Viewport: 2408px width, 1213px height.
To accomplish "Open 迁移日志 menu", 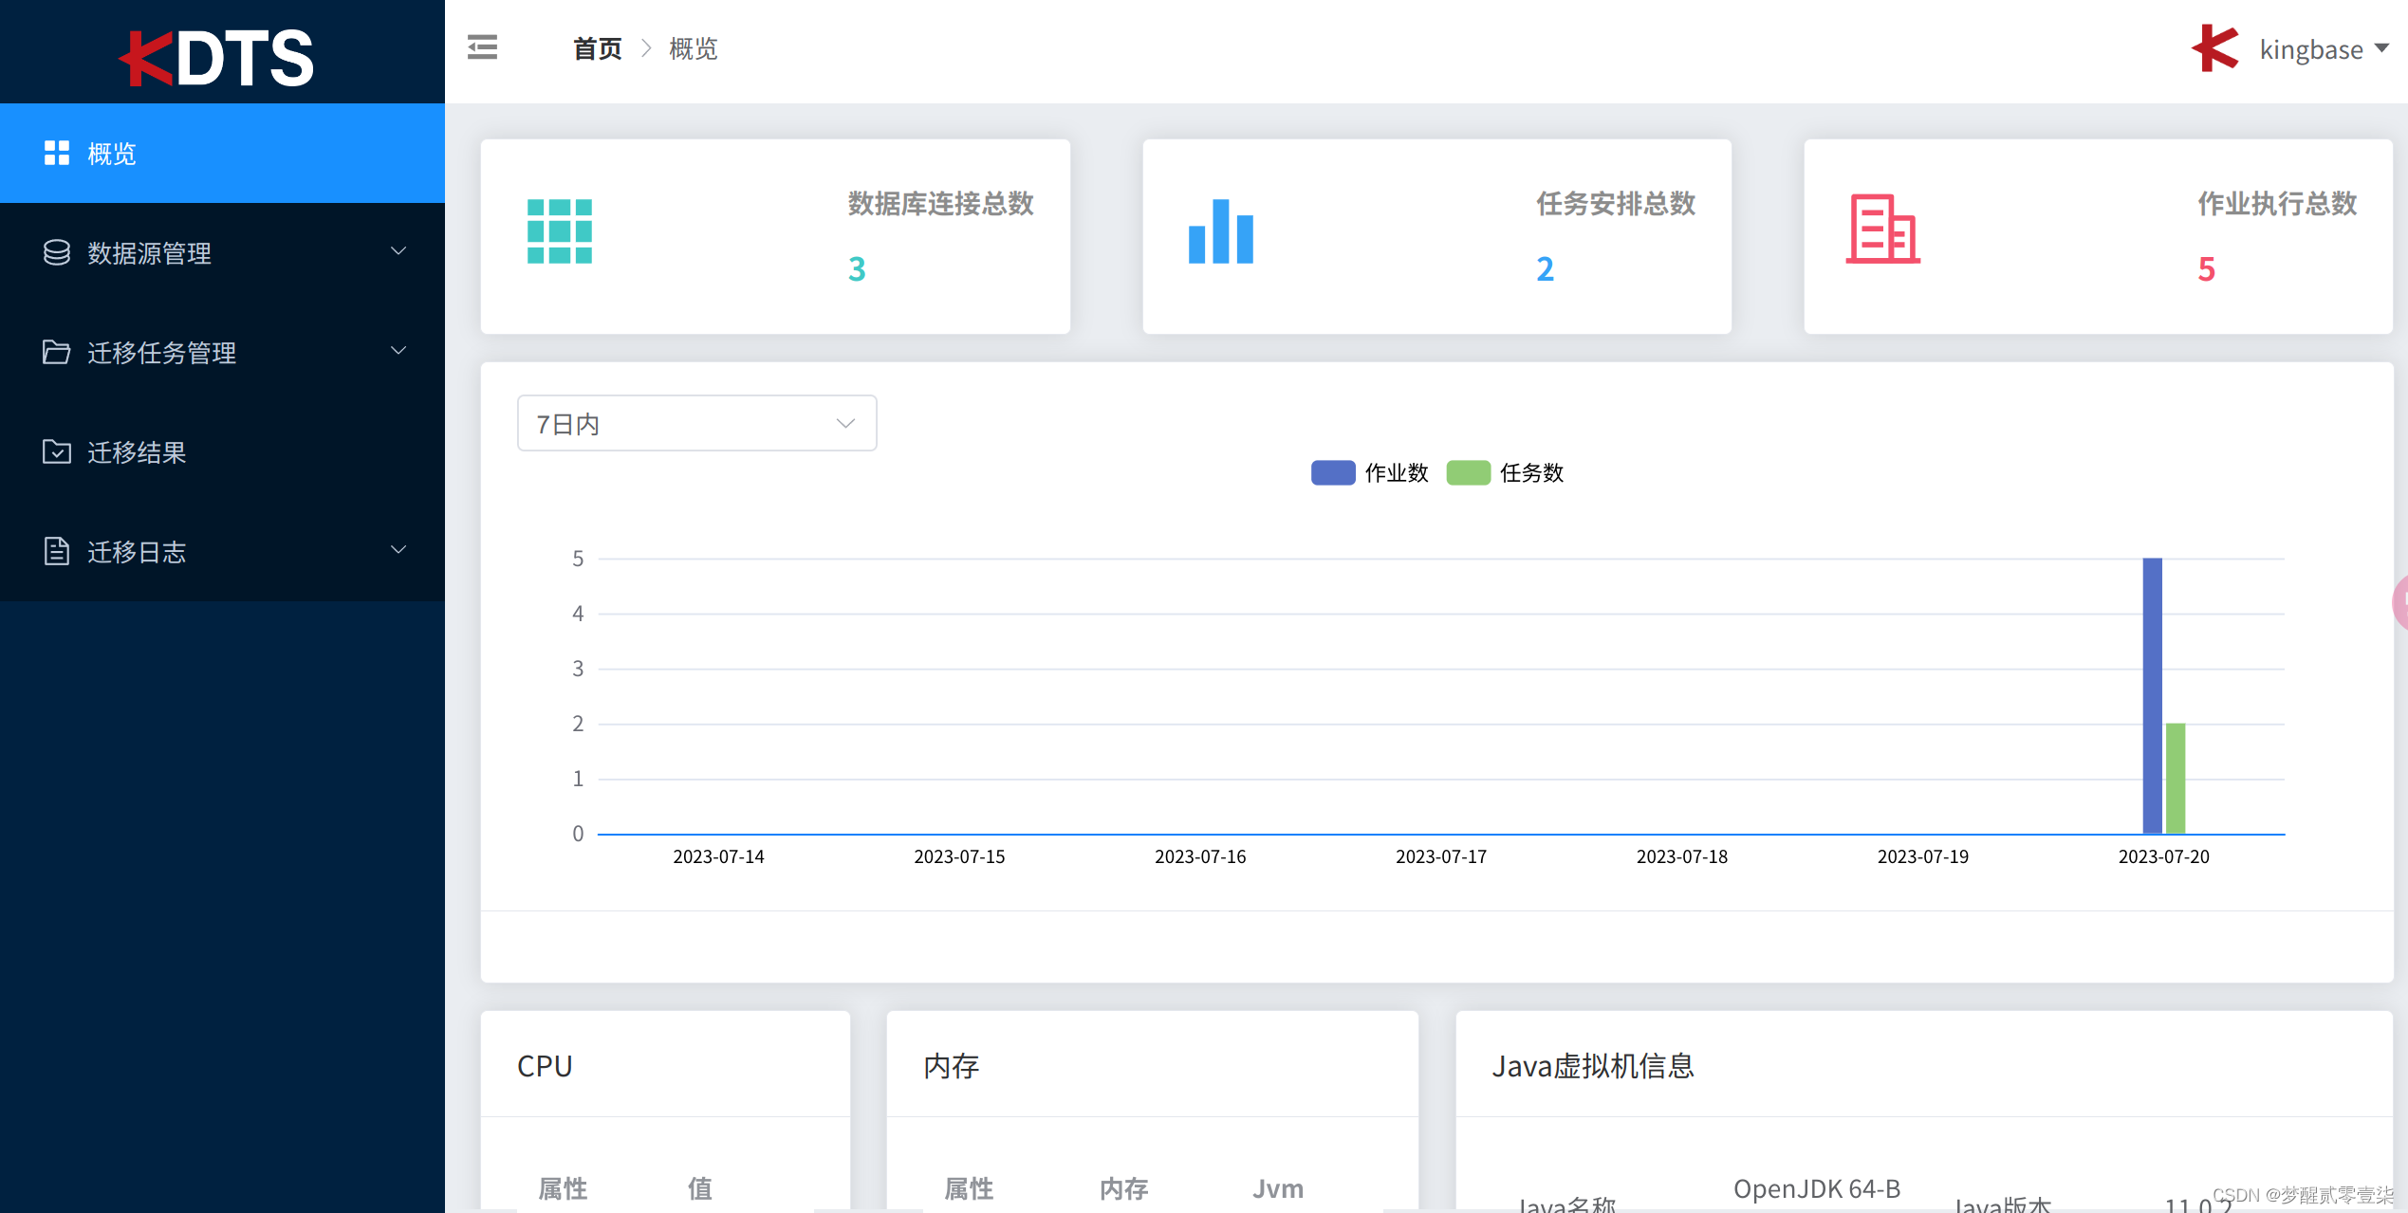I will pyautogui.click(x=222, y=552).
